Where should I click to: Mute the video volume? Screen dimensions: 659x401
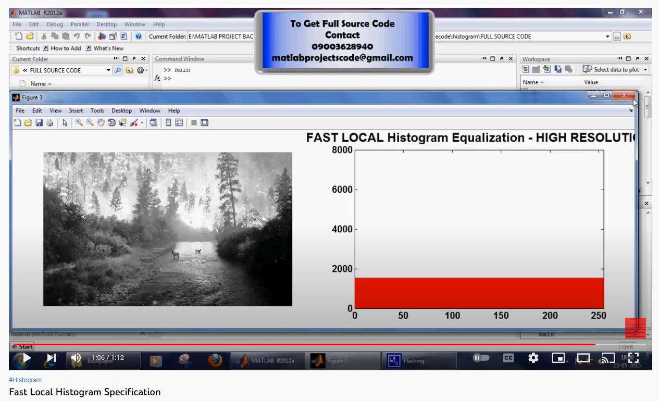click(x=76, y=358)
